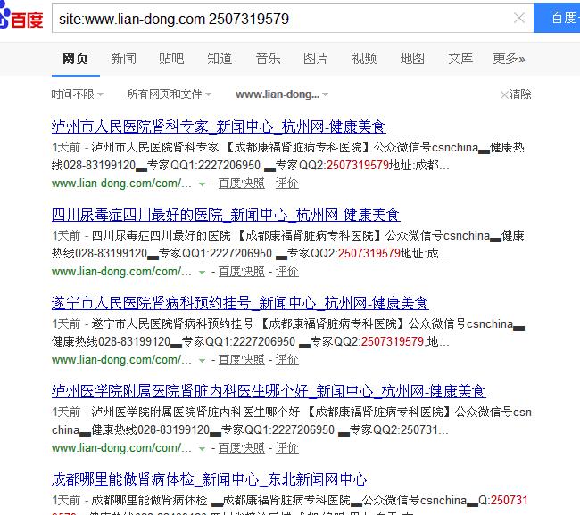Open the 地图 tab

(412, 59)
